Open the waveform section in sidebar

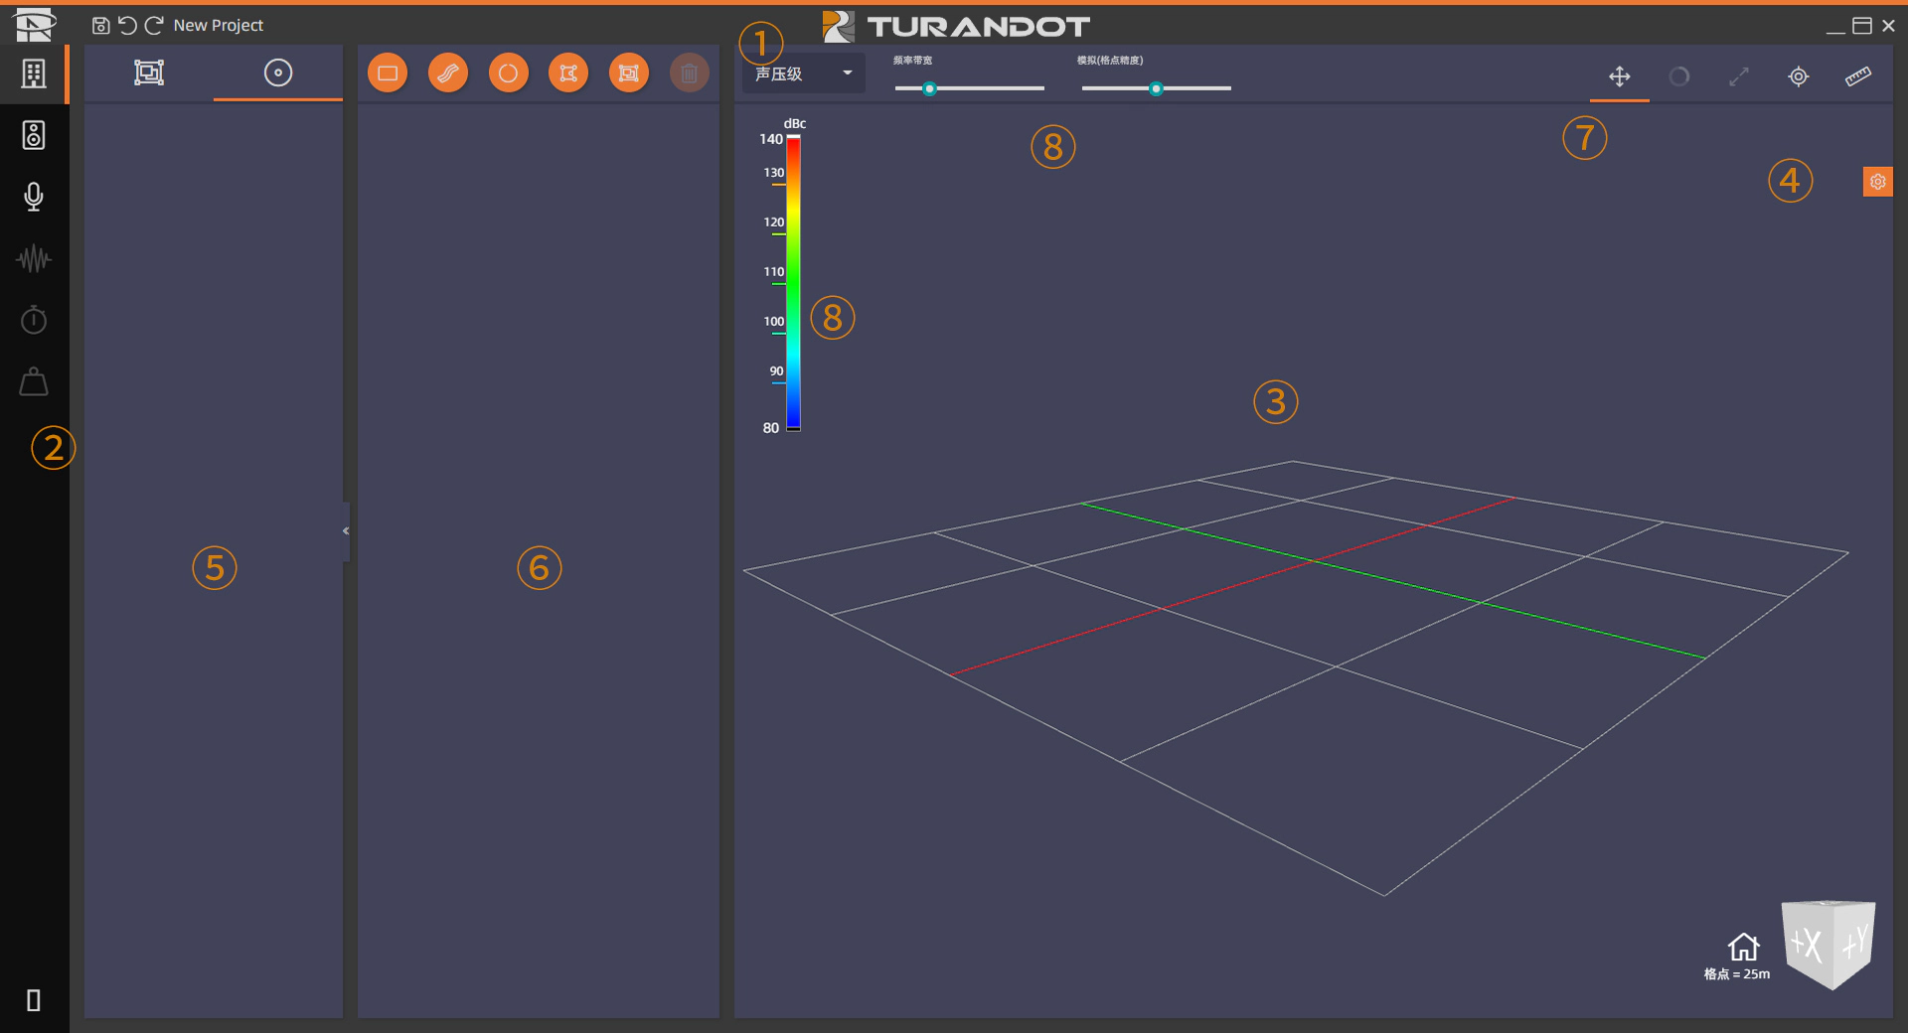tap(34, 259)
